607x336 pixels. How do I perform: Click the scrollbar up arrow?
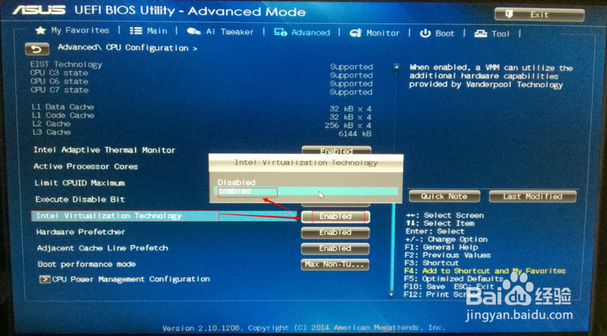pos(396,67)
